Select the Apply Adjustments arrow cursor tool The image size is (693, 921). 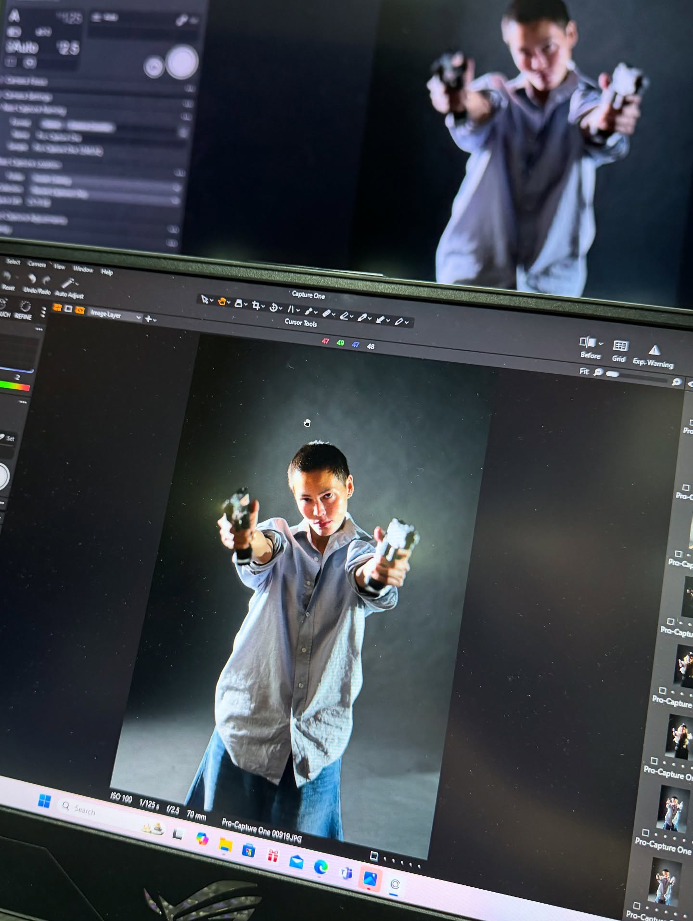380,319
